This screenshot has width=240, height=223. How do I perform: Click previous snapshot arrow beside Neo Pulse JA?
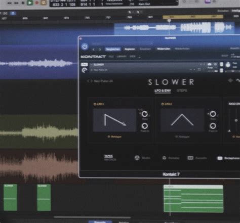click(88, 81)
